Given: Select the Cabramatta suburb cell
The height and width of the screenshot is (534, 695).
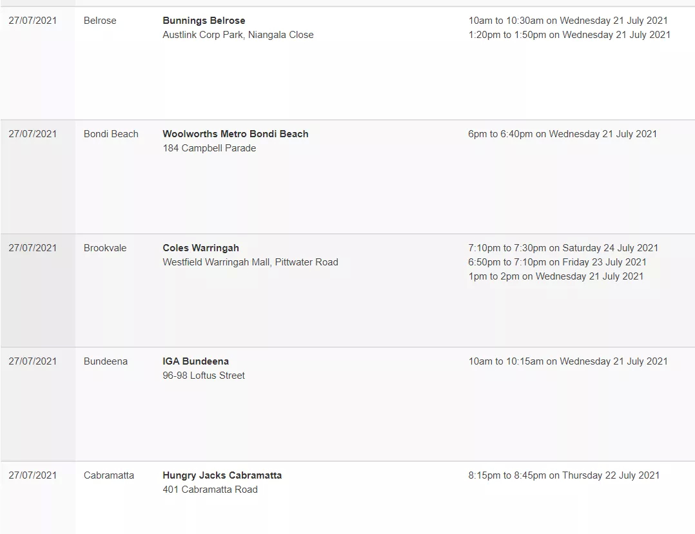Looking at the screenshot, I should (x=108, y=475).
